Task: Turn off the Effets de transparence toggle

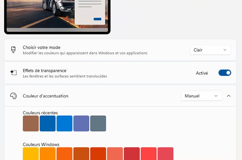Action: (x=225, y=73)
